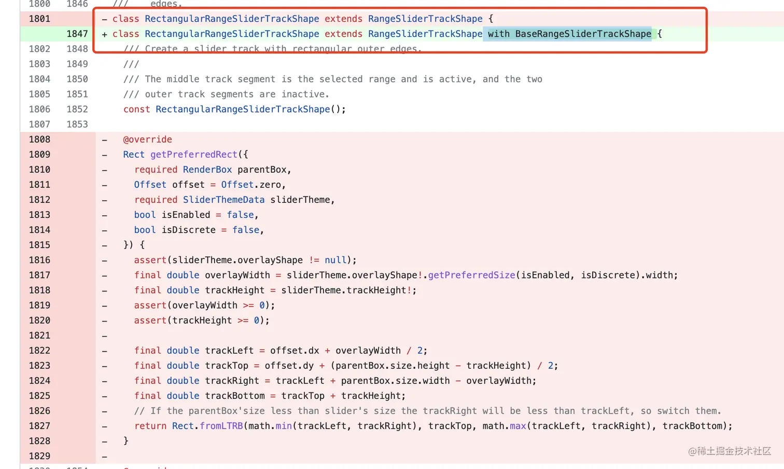Screen dimensions: 784x469
Task: Select old line number 1802
Action: click(x=39, y=49)
